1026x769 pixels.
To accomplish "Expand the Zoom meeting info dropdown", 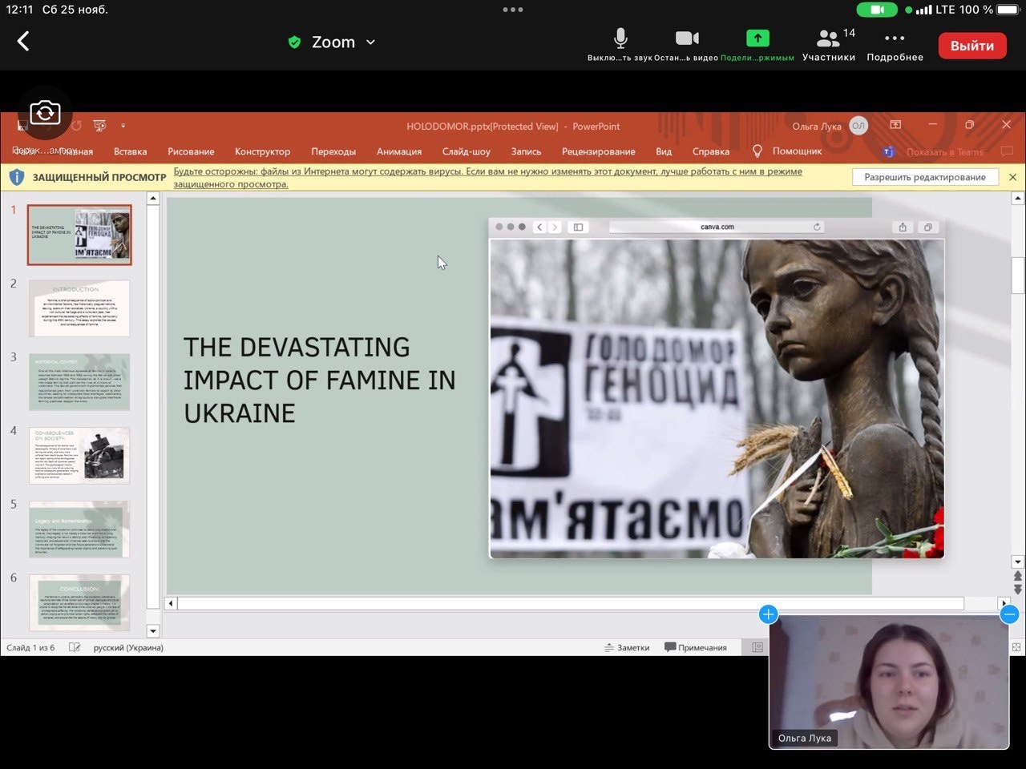I will (370, 42).
